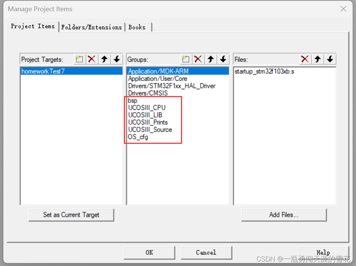Image resolution: width=356 pixels, height=266 pixels.
Task: Click the new project target icon
Action: coord(79,59)
